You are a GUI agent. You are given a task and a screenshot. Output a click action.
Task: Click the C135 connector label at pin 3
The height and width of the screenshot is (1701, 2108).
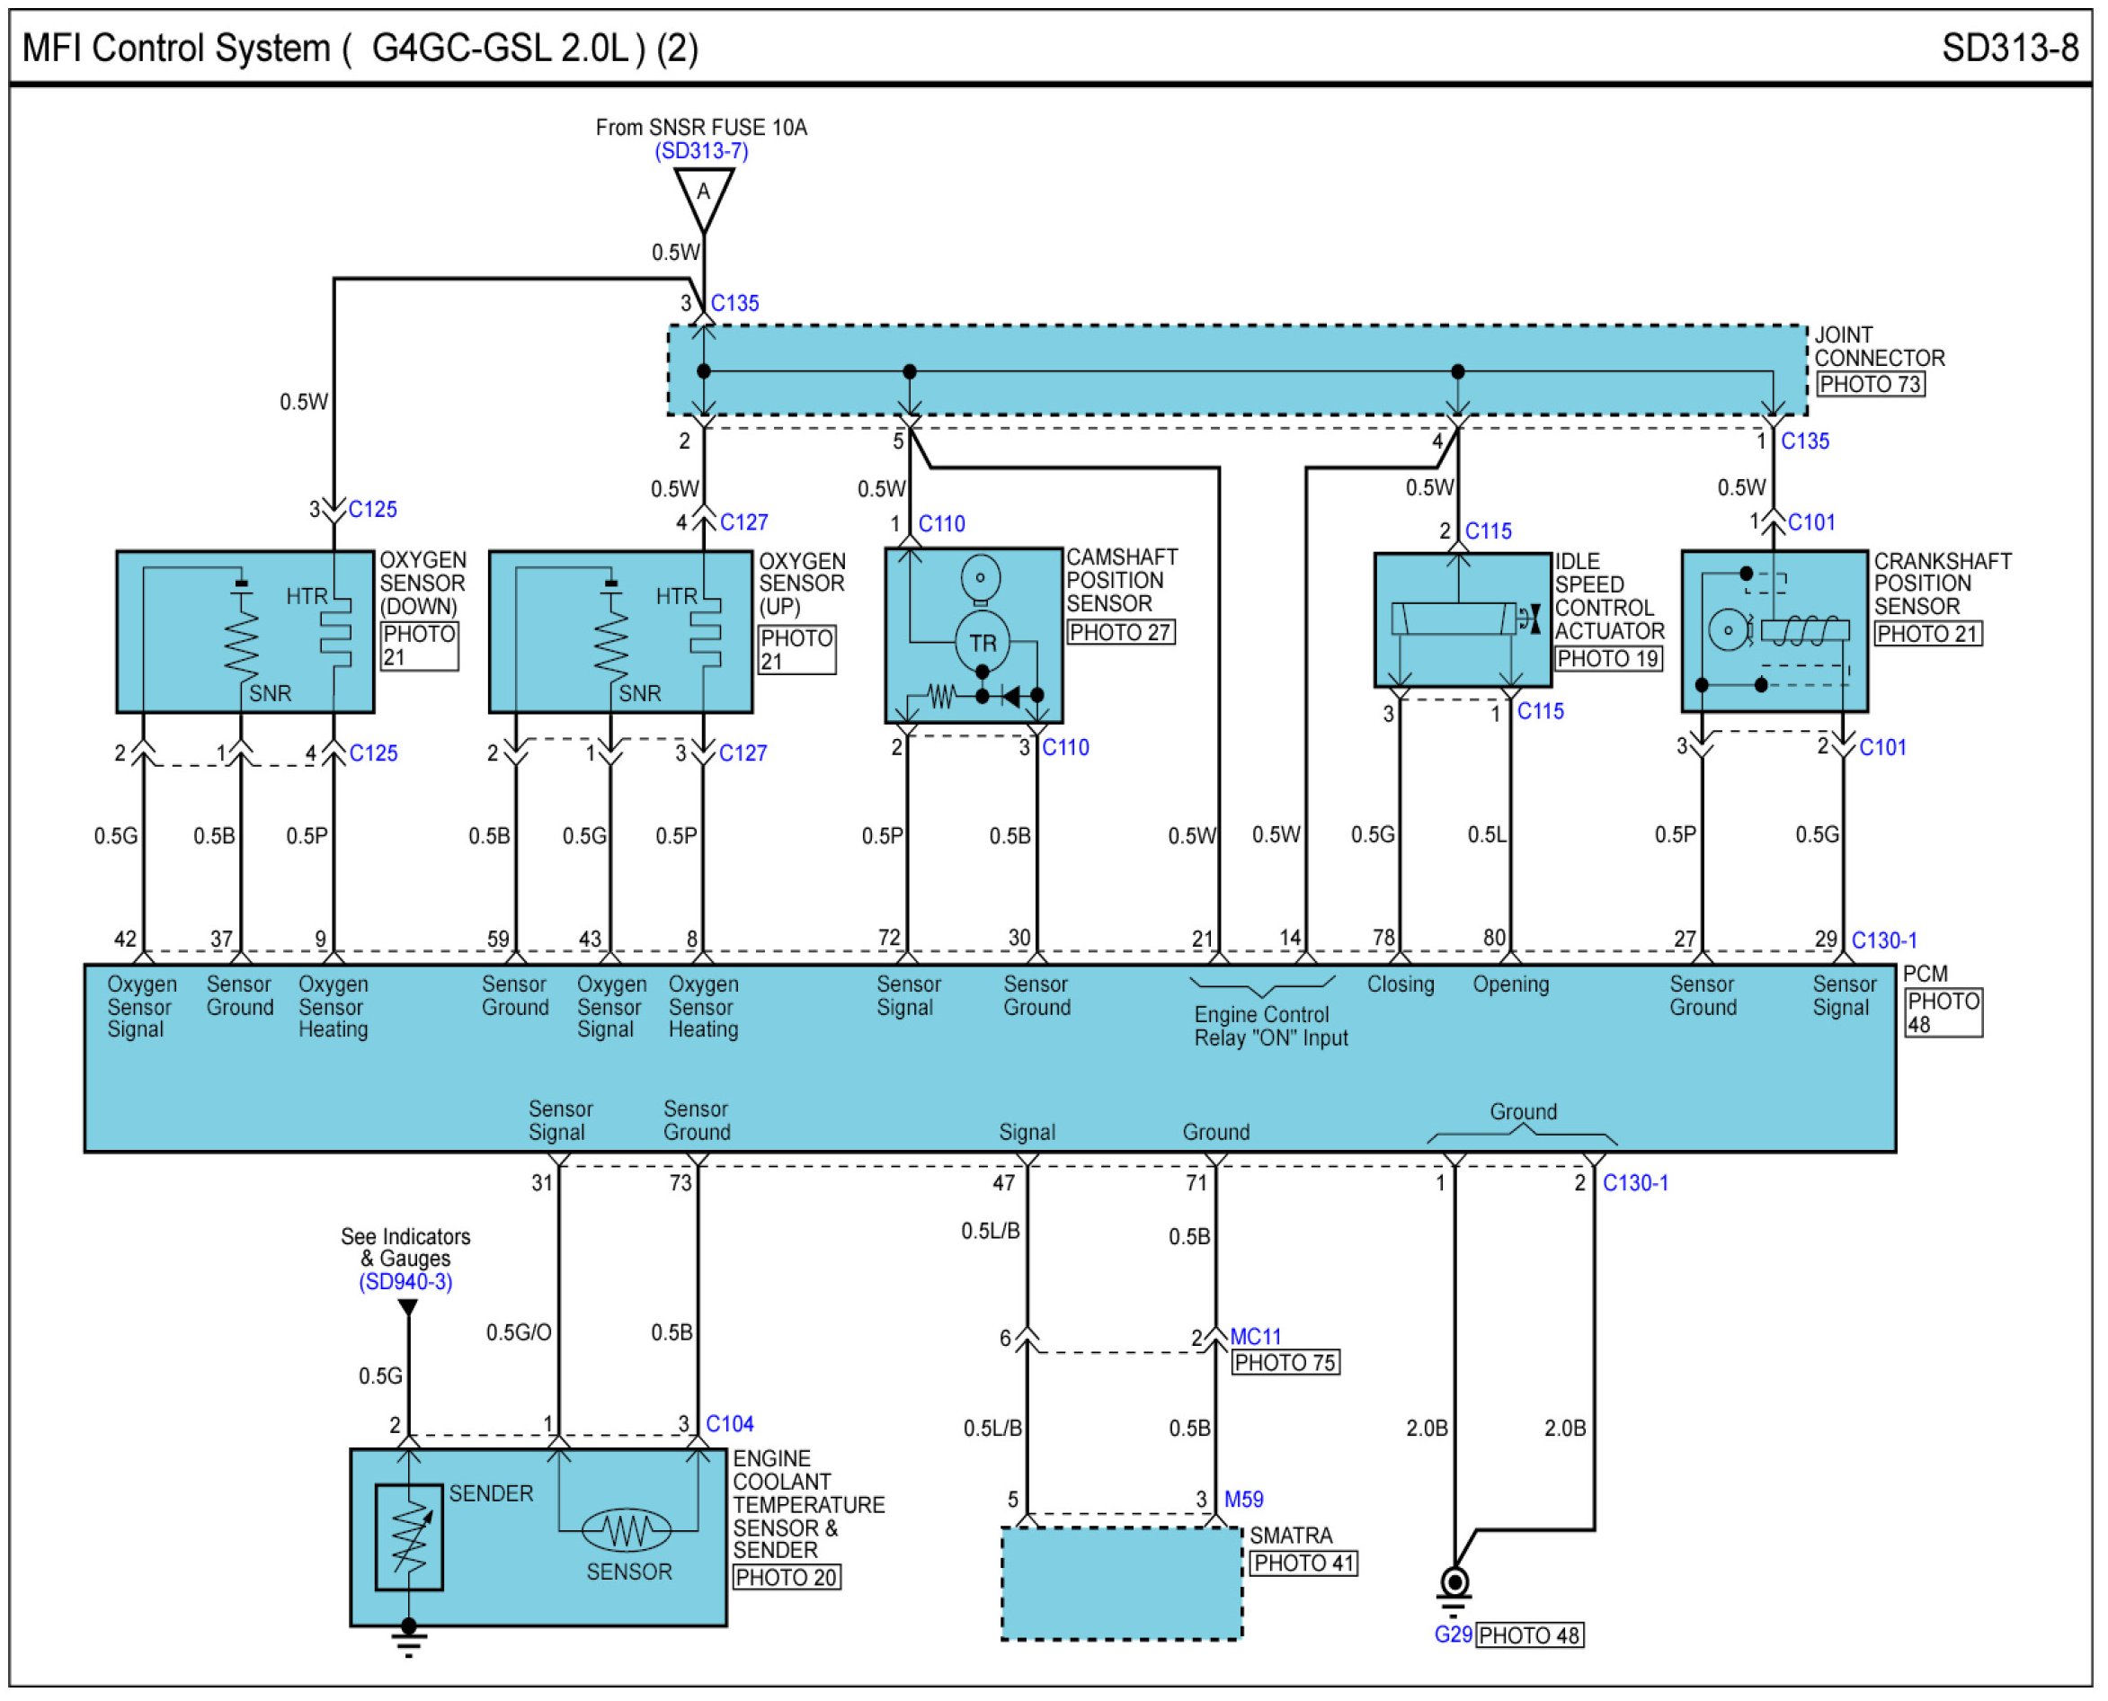[x=734, y=304]
